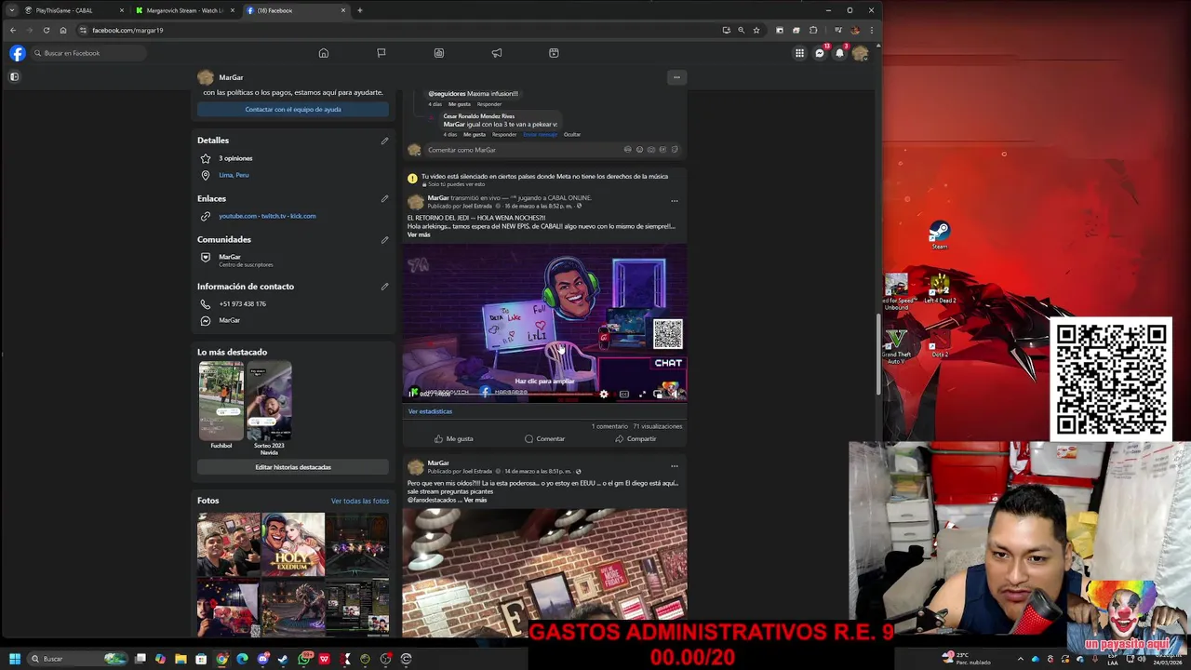
Task: Click Ocultar on Cesar's reply
Action: tap(572, 134)
